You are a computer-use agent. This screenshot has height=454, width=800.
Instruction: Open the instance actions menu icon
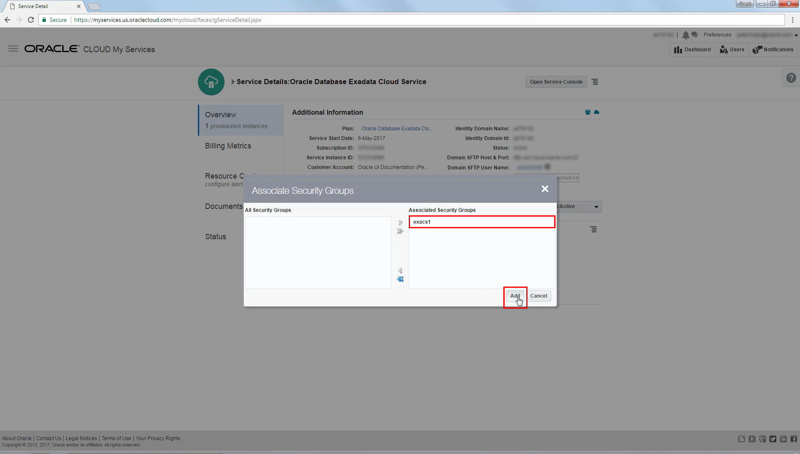594,229
